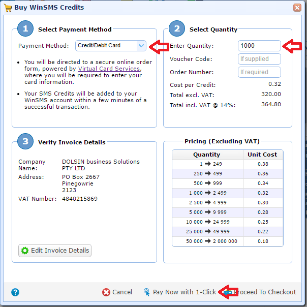Click the 0.36 unit cost cell
This screenshot has height=307, width=307.
point(263,174)
